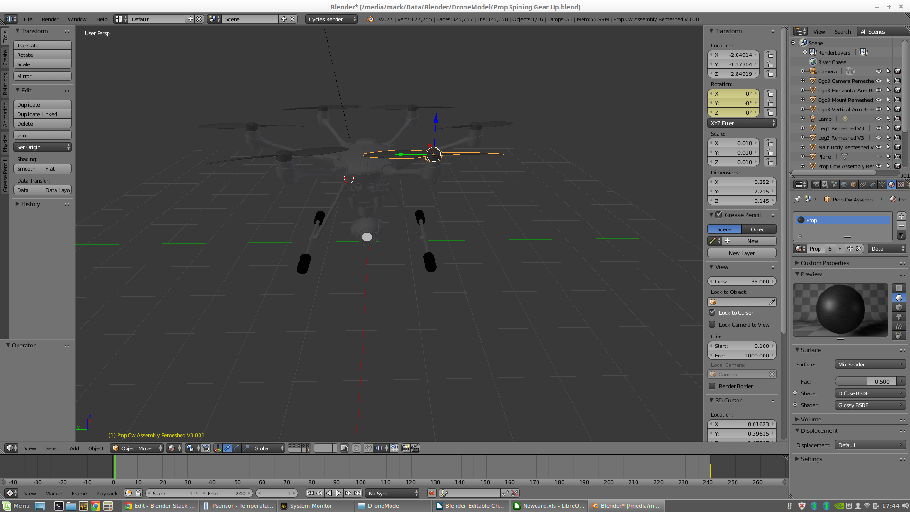Open the Set Origin dropdown
Screen dimensions: 910x512
(x=42, y=147)
